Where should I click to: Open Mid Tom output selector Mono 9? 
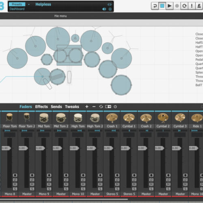click(44, 194)
